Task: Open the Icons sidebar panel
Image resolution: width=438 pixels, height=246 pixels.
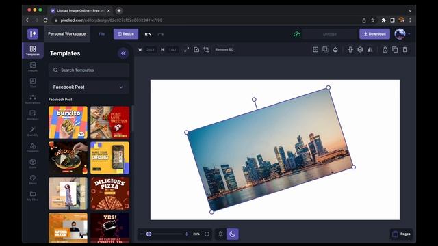Action: pos(33,163)
